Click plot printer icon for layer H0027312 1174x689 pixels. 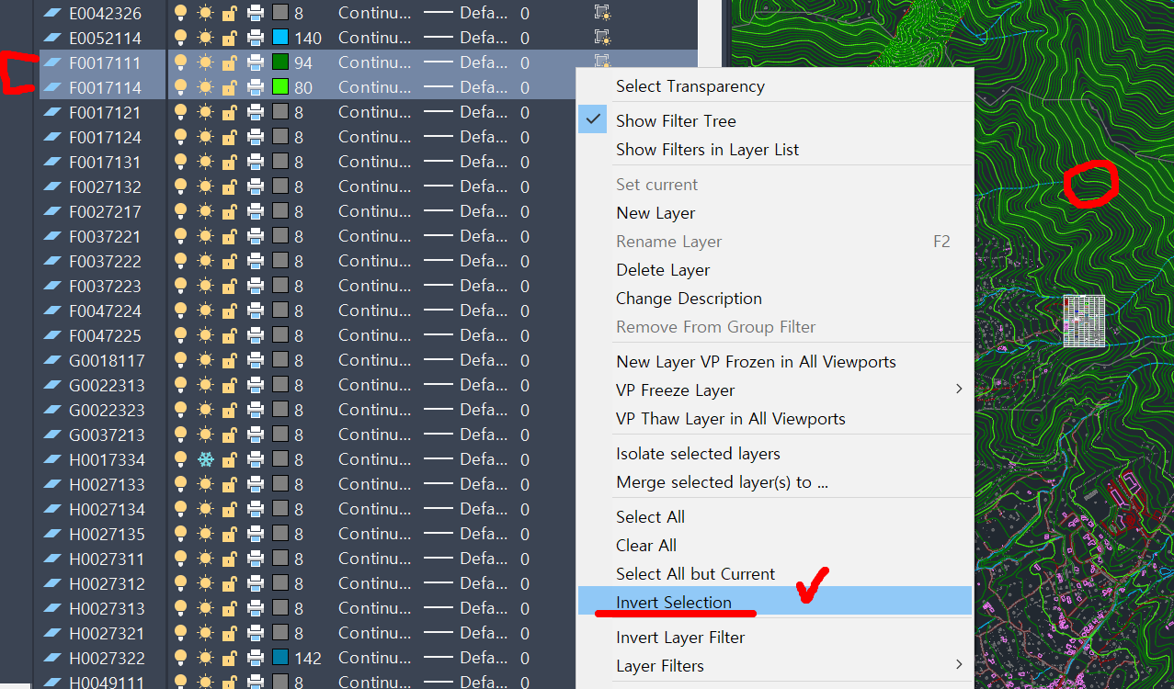click(256, 583)
